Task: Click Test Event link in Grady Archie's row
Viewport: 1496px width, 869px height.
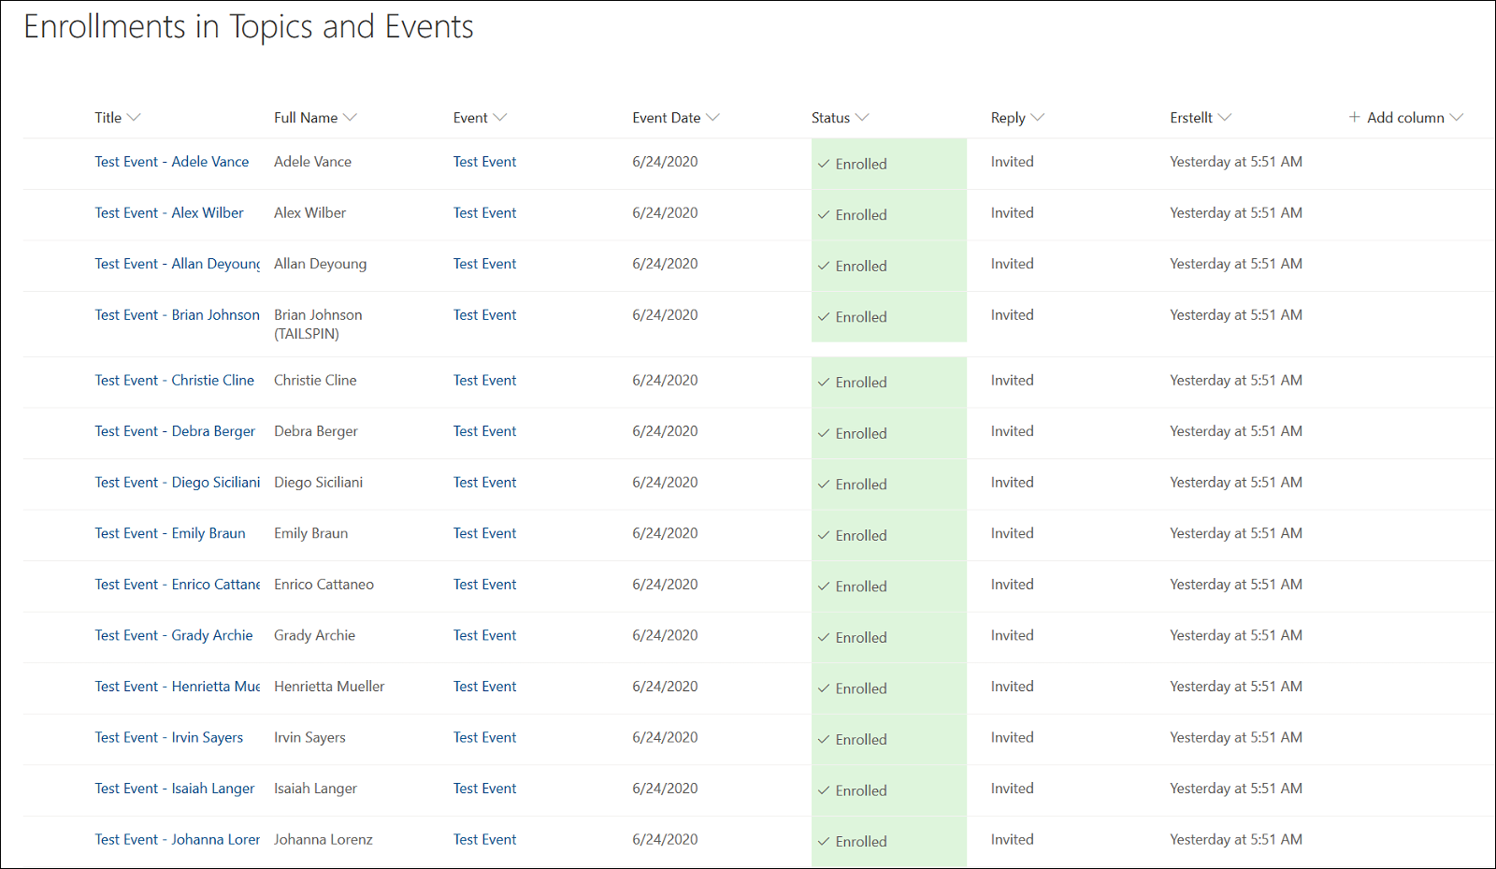Action: tap(484, 635)
